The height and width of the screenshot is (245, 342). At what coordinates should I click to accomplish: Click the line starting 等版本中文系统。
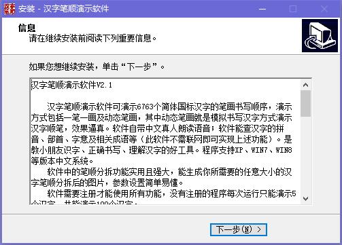tap(63, 161)
